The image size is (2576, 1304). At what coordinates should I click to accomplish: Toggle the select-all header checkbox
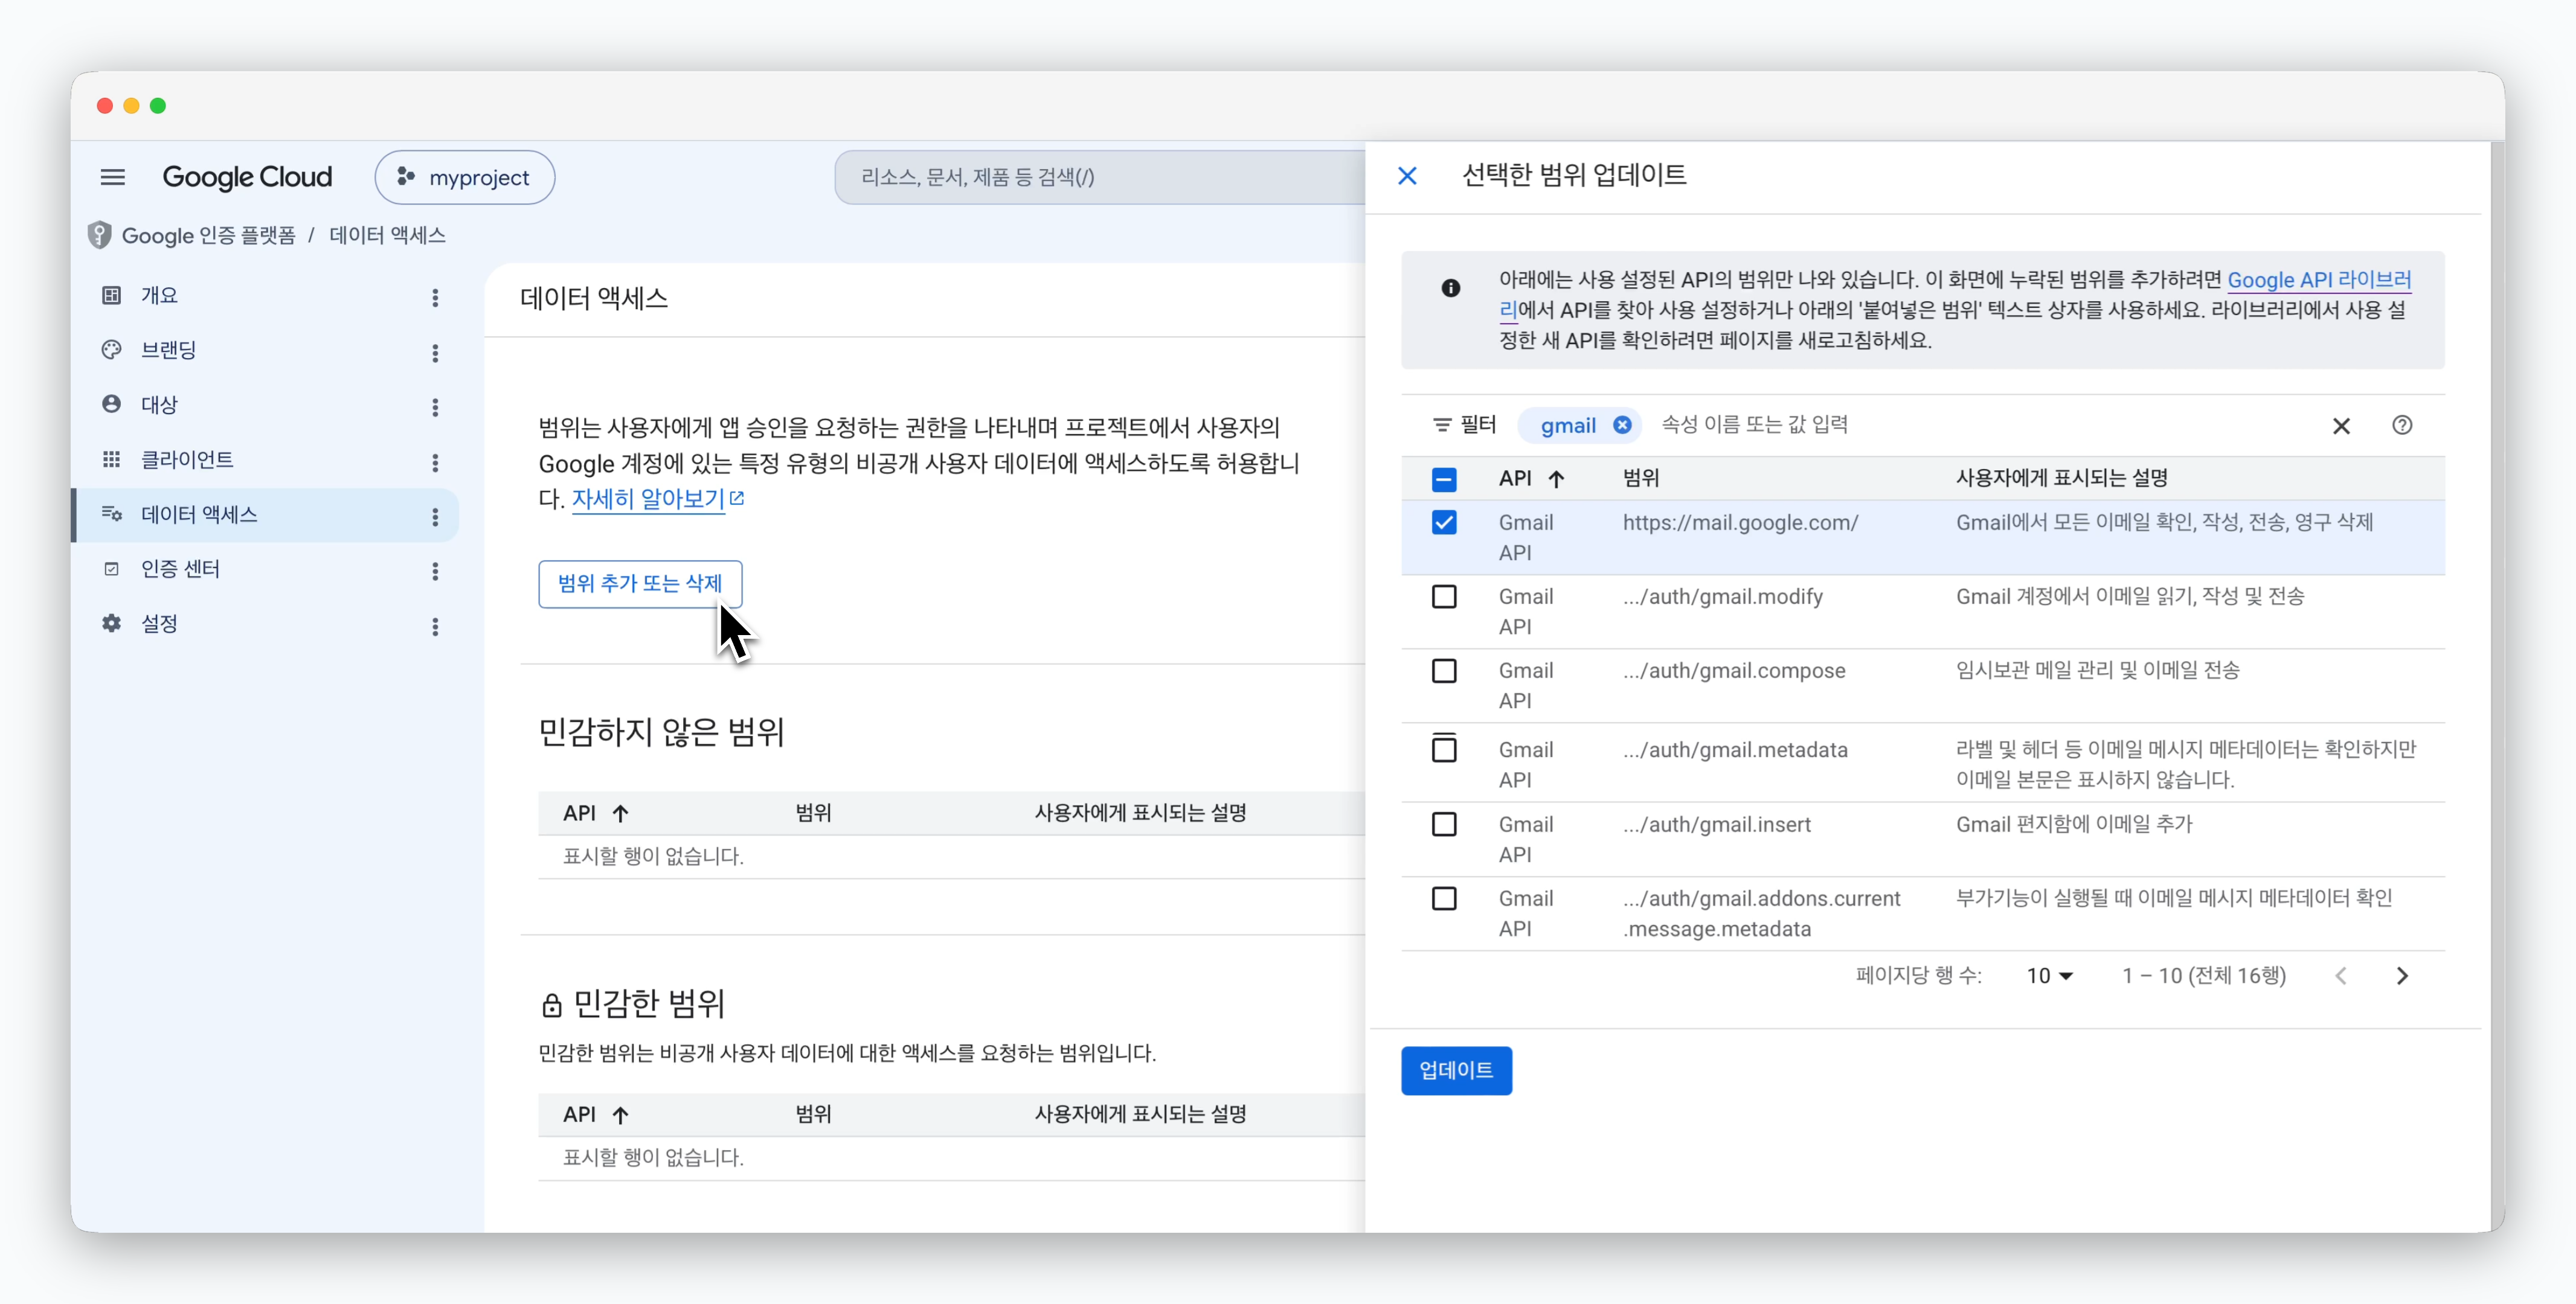point(1444,479)
